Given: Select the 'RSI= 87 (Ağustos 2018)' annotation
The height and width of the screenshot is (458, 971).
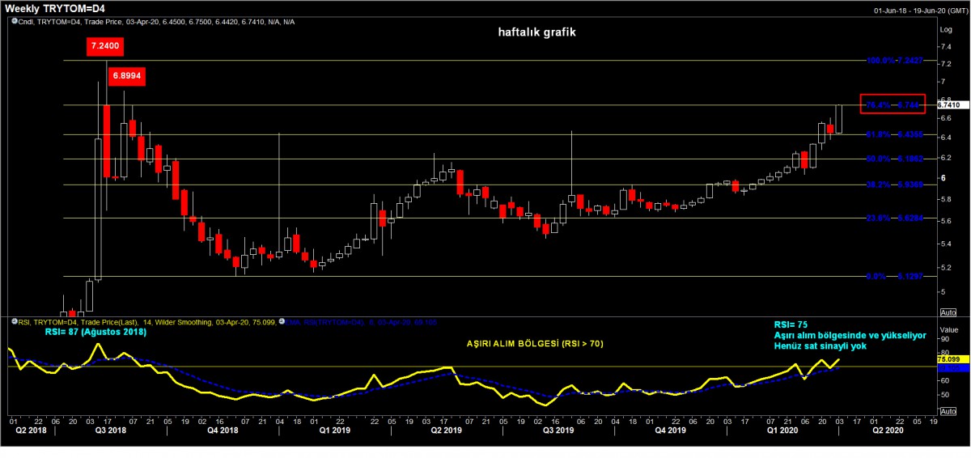Looking at the screenshot, I should click(x=95, y=332).
